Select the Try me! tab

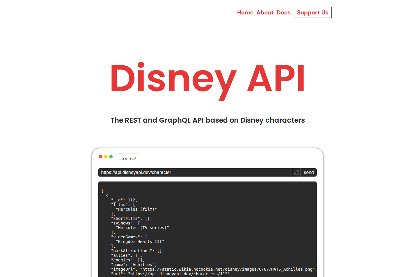[x=129, y=158]
